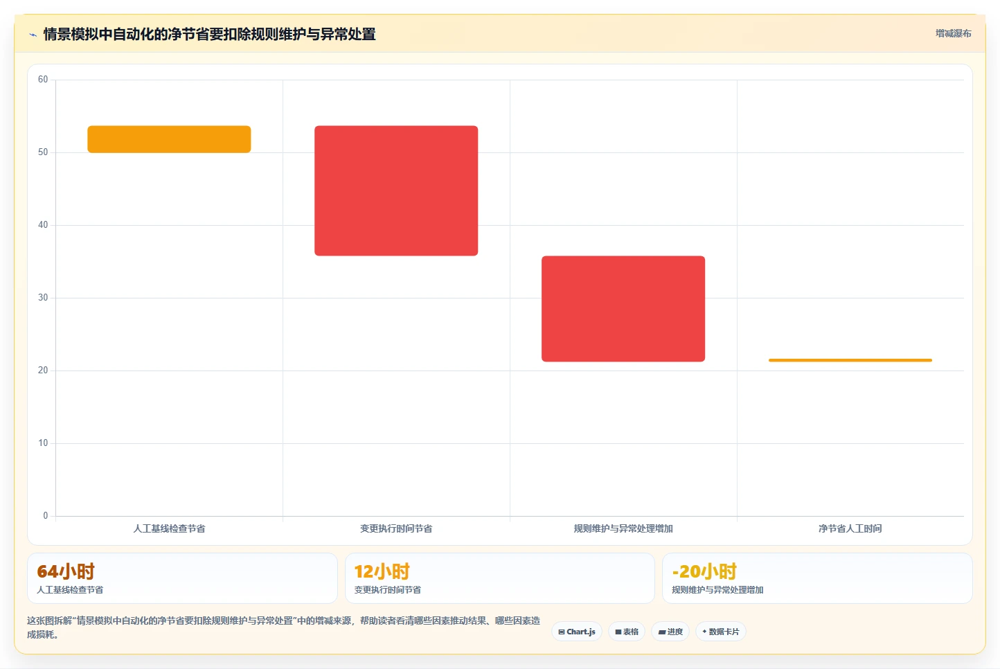Click y-axis value 40
The image size is (1000, 669).
pos(43,225)
